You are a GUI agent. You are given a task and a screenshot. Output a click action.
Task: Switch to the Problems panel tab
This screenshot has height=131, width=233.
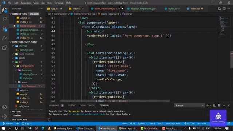[54, 105]
